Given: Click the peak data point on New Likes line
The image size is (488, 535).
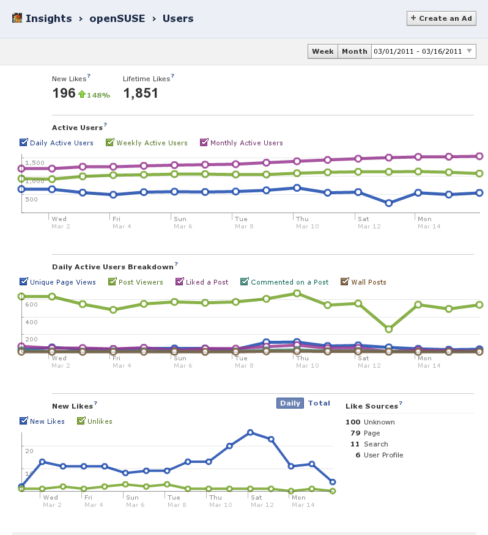Looking at the screenshot, I should (x=250, y=432).
